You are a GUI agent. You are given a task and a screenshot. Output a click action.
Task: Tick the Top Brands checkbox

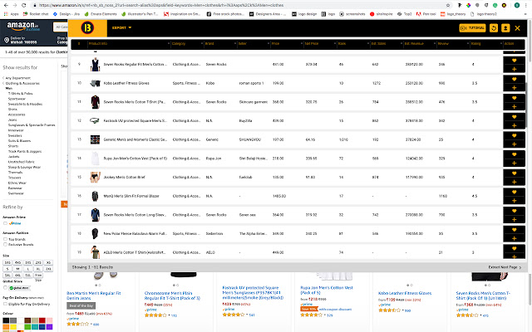pos(5,239)
